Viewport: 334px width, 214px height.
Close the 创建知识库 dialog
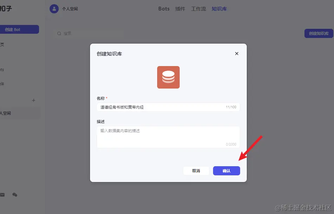click(x=237, y=54)
